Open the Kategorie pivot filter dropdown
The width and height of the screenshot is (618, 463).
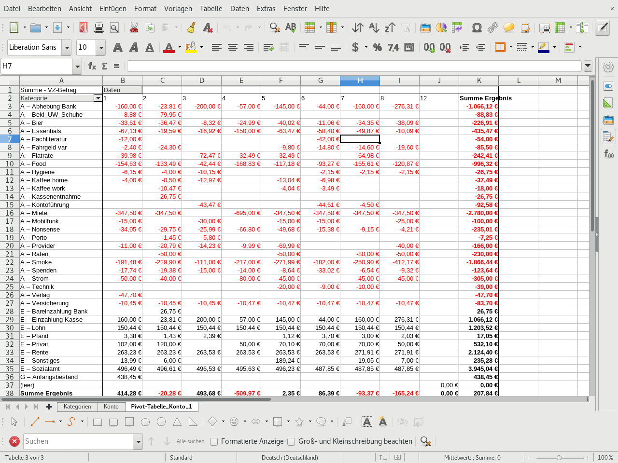point(98,98)
